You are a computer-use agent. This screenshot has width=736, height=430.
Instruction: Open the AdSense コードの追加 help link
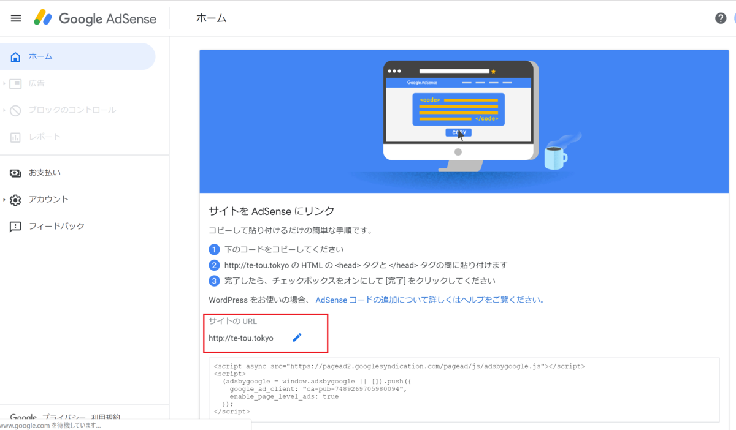point(430,300)
